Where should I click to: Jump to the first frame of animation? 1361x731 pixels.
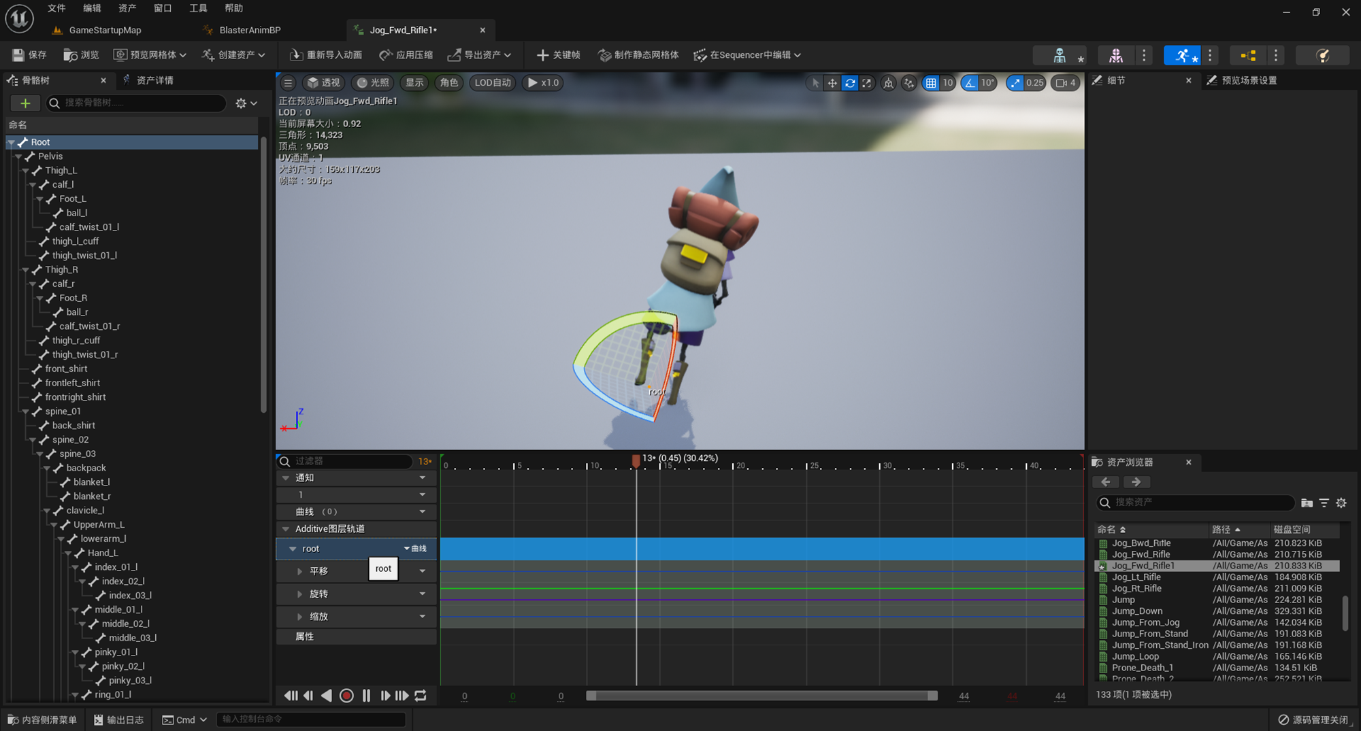pos(291,696)
